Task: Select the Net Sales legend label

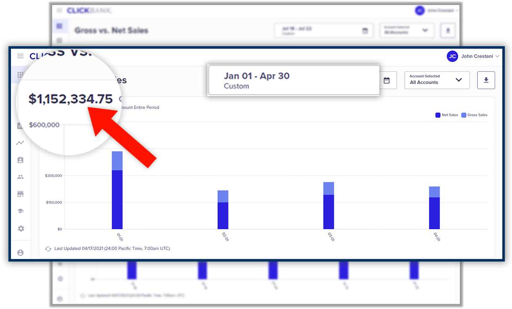Action: click(450, 115)
